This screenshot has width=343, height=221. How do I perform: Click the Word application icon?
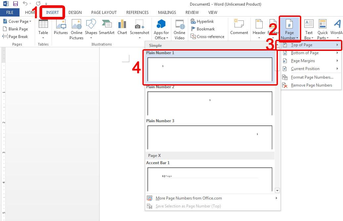click(x=6, y=4)
